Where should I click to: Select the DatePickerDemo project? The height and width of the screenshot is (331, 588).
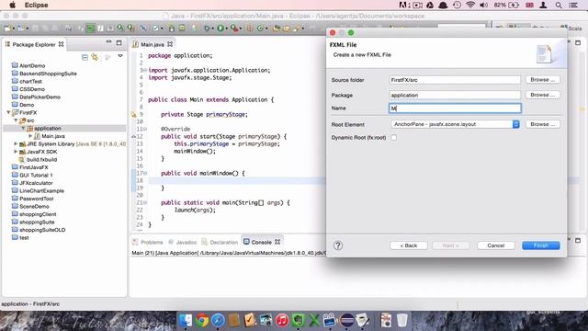coord(40,97)
